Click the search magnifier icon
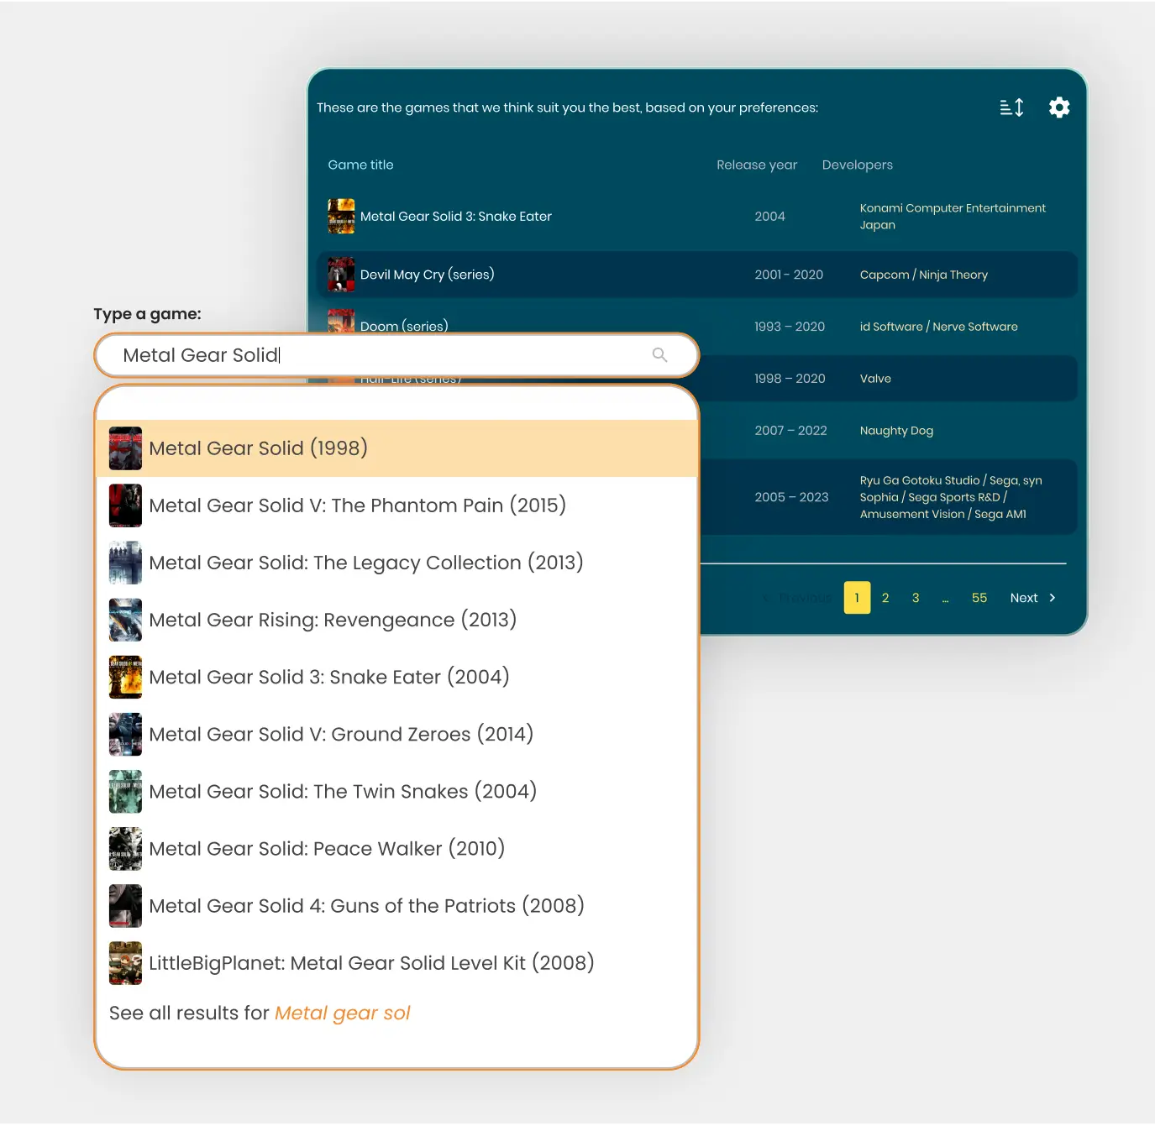Viewport: 1155px width, 1126px height. 660,355
